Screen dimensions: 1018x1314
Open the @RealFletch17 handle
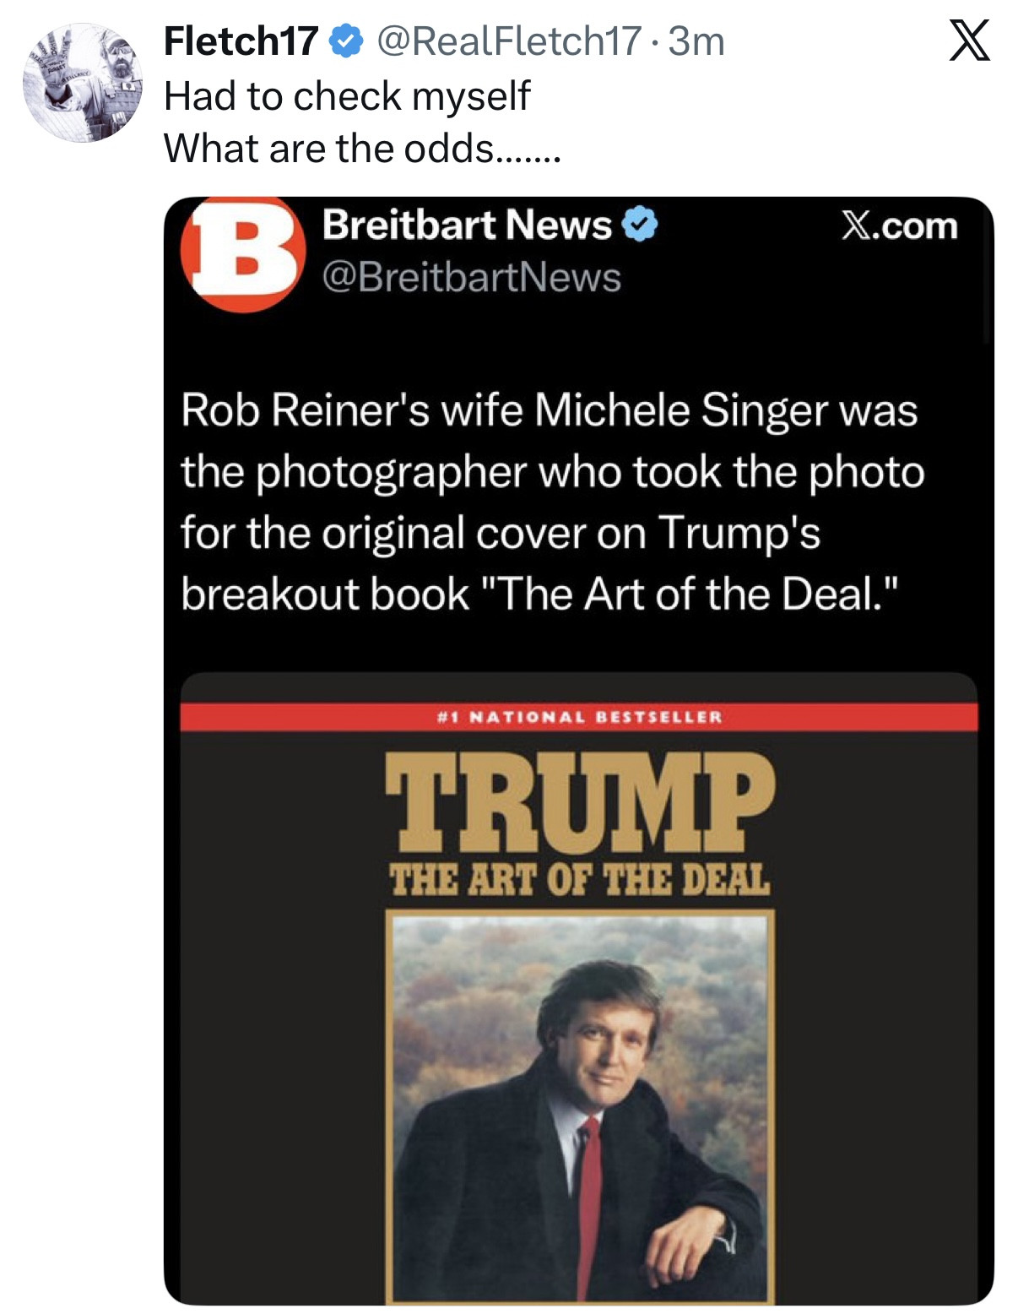coord(508,41)
